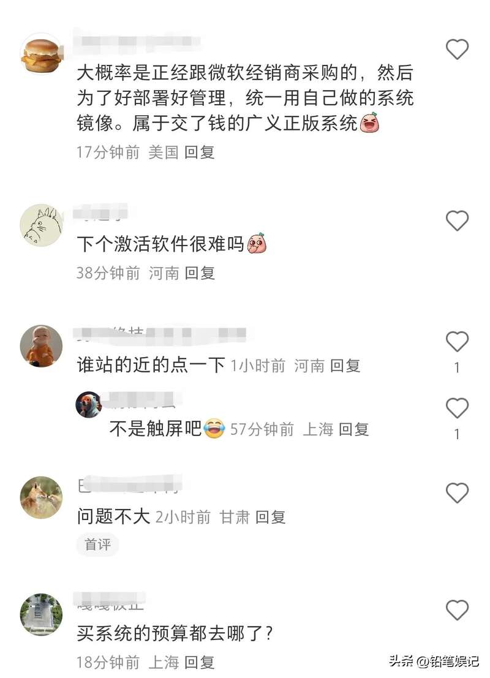Reply to the 38分钟前 河南 comment
Screen dimensions: 490x678
tap(200, 273)
